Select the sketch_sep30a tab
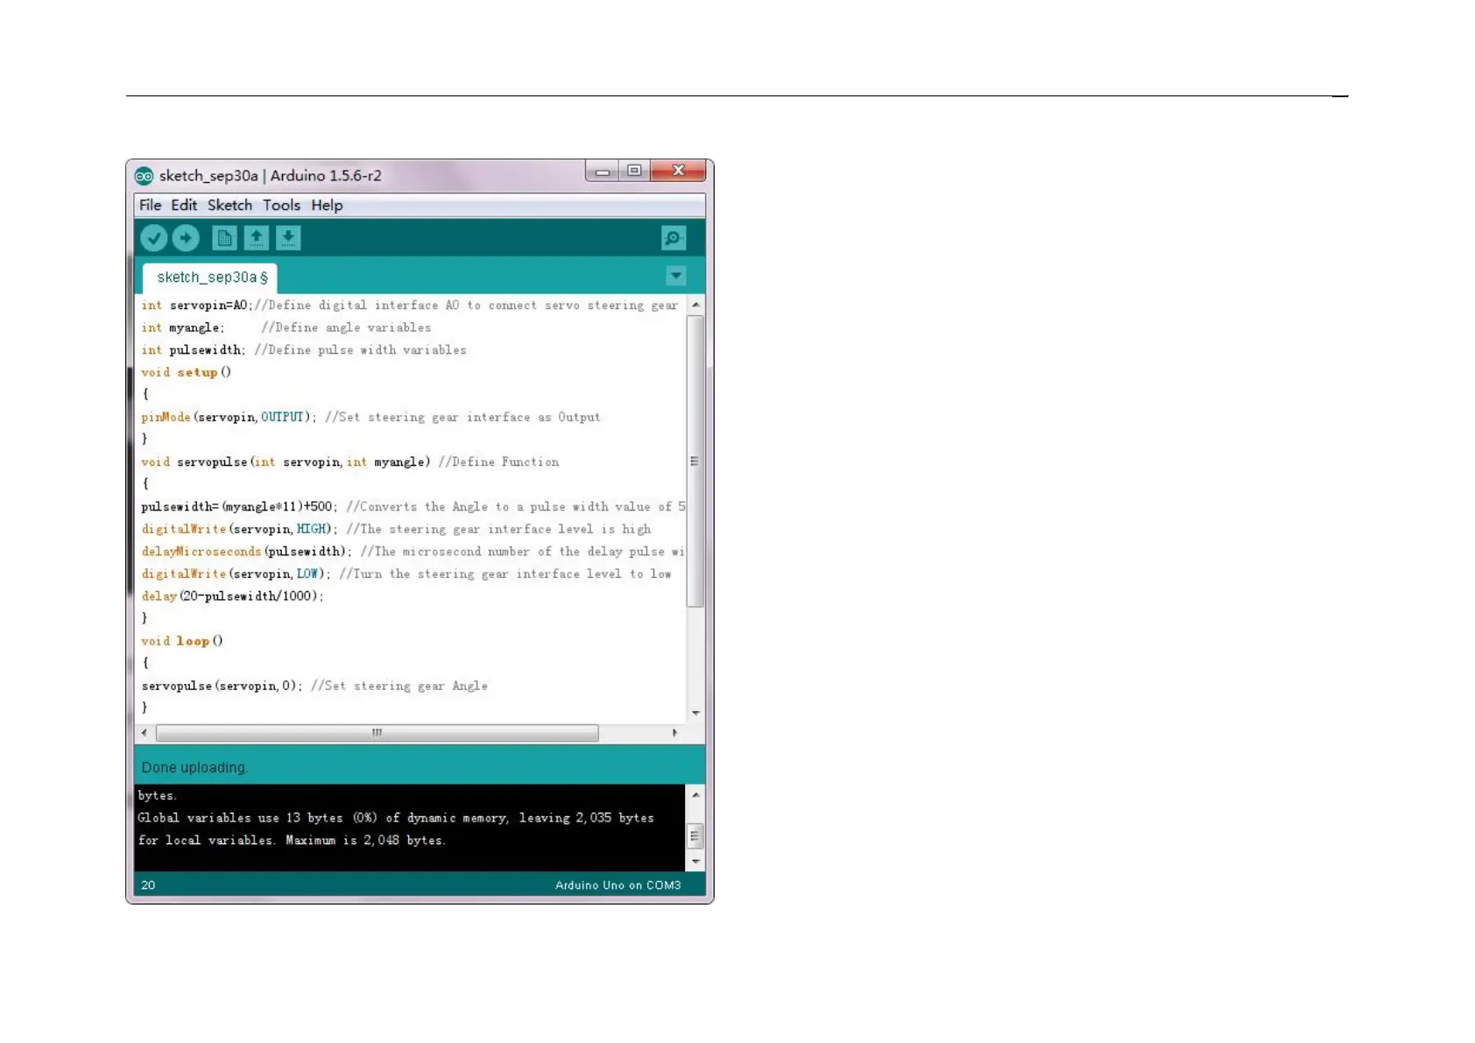1475x1043 pixels. click(210, 278)
